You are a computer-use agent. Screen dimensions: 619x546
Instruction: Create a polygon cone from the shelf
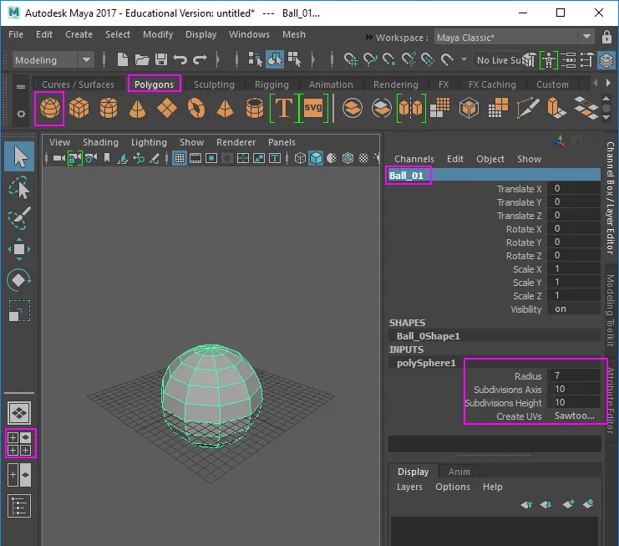[x=137, y=108]
